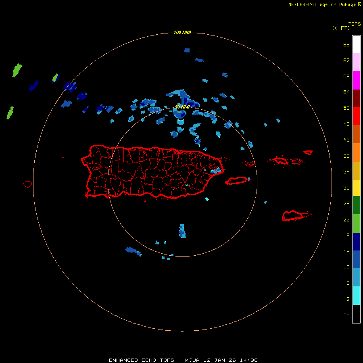
Task: Pick the navy swatch between 18 and 14
Action: [356, 242]
